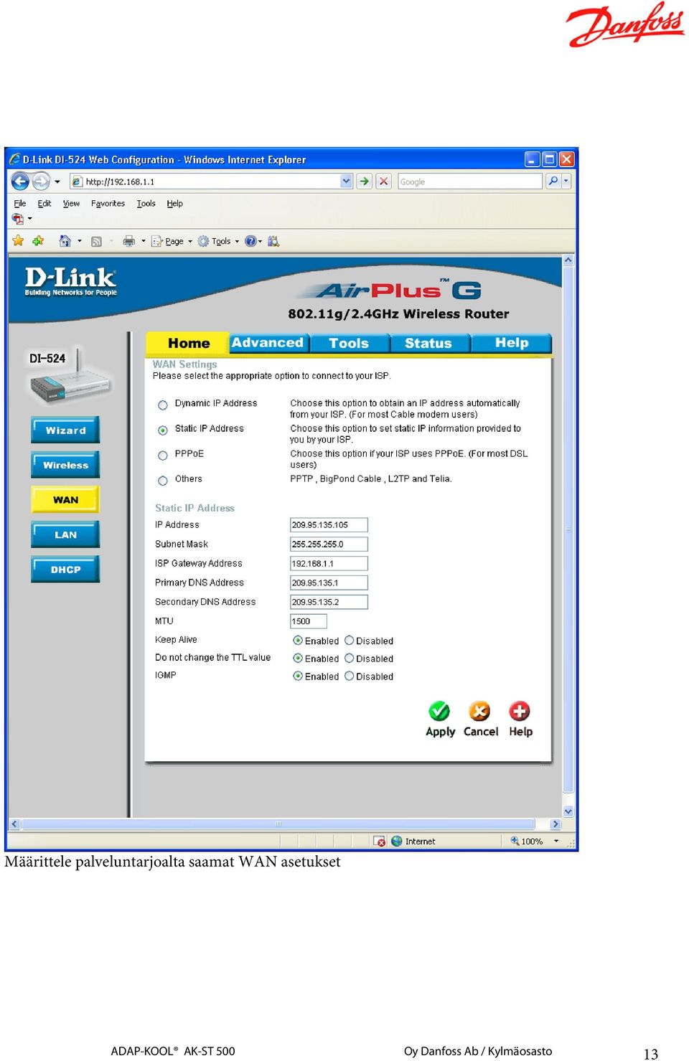689x1061 pixels.
Task: Switch to the router Tools tab
Action: [349, 343]
